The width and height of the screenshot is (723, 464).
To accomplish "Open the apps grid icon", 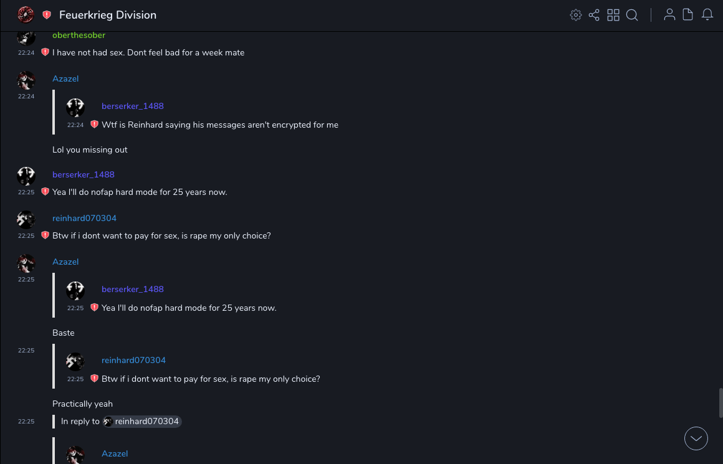I will (613, 15).
